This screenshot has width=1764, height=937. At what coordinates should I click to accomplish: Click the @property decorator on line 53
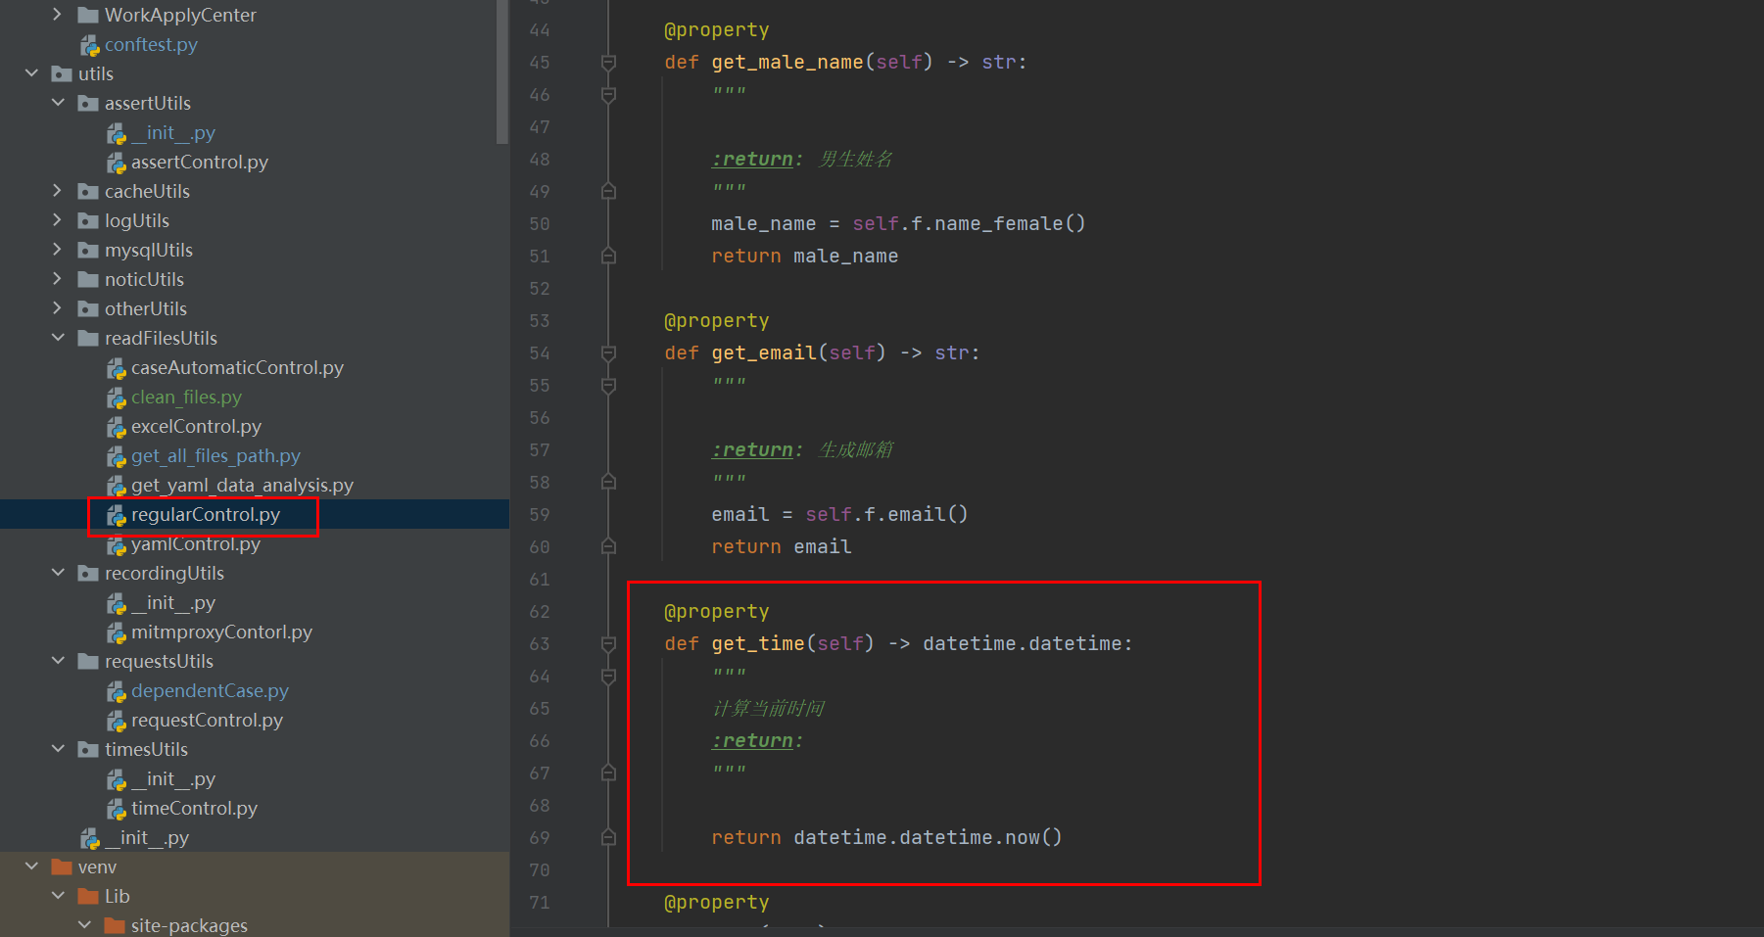(717, 321)
